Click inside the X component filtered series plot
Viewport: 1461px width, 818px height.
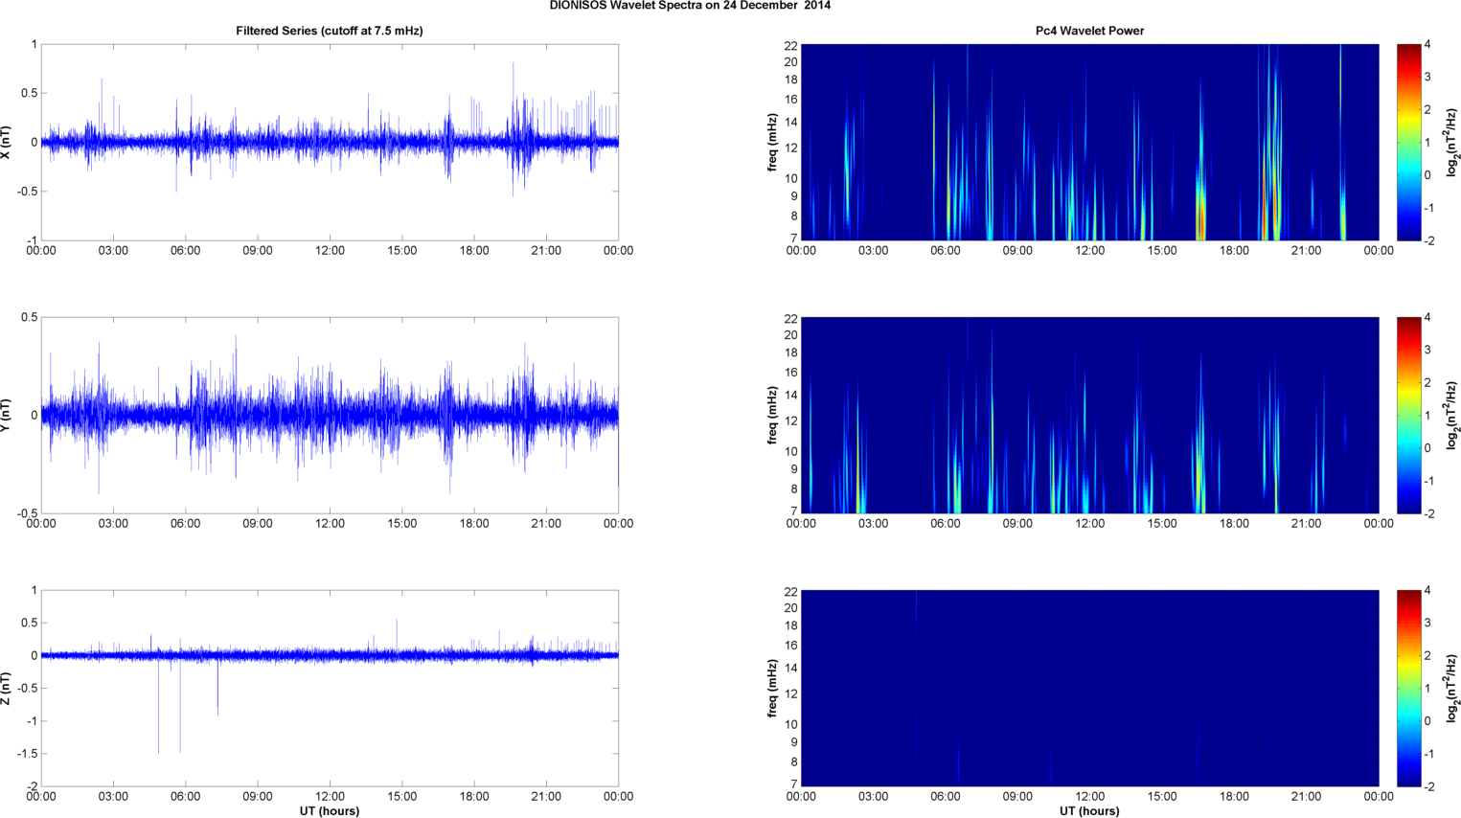tap(330, 142)
